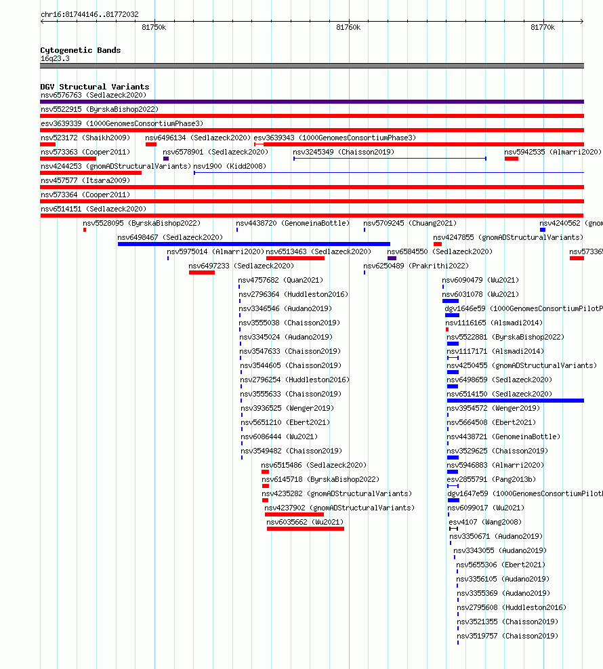Open nsv5664508 (Ebert2021) label

[491, 422]
